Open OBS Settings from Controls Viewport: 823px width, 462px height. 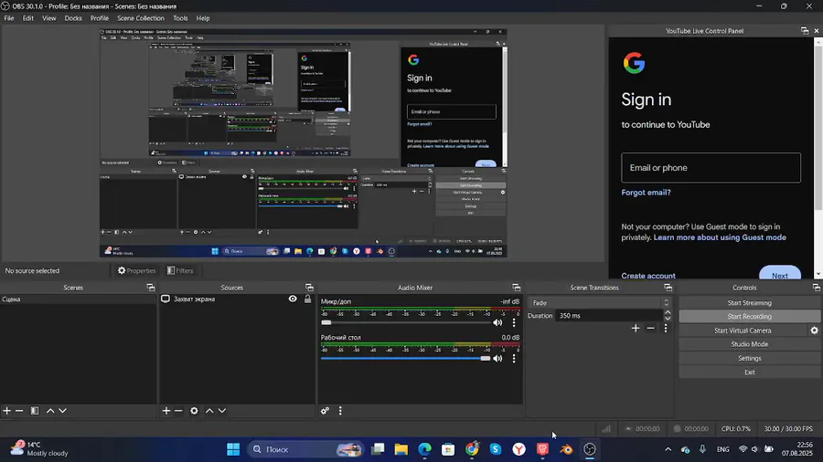750,358
